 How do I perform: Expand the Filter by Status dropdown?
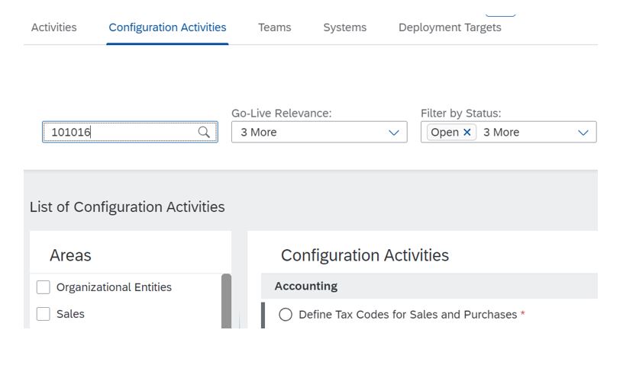583,133
